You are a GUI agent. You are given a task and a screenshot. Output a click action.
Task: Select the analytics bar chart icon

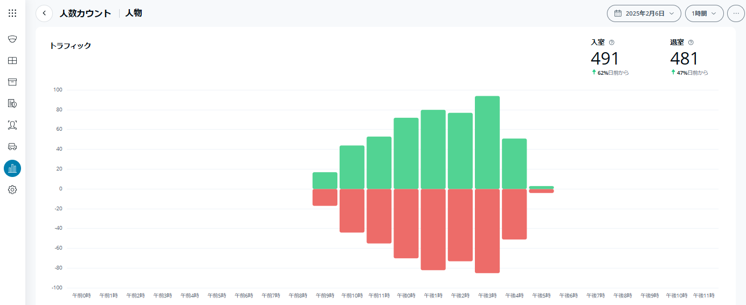[12, 168]
